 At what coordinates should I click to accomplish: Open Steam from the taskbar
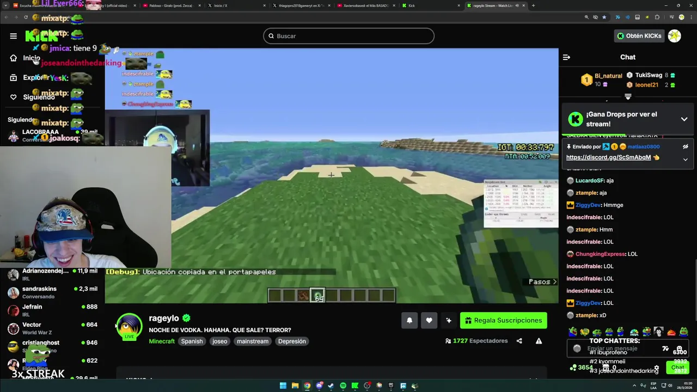331,385
